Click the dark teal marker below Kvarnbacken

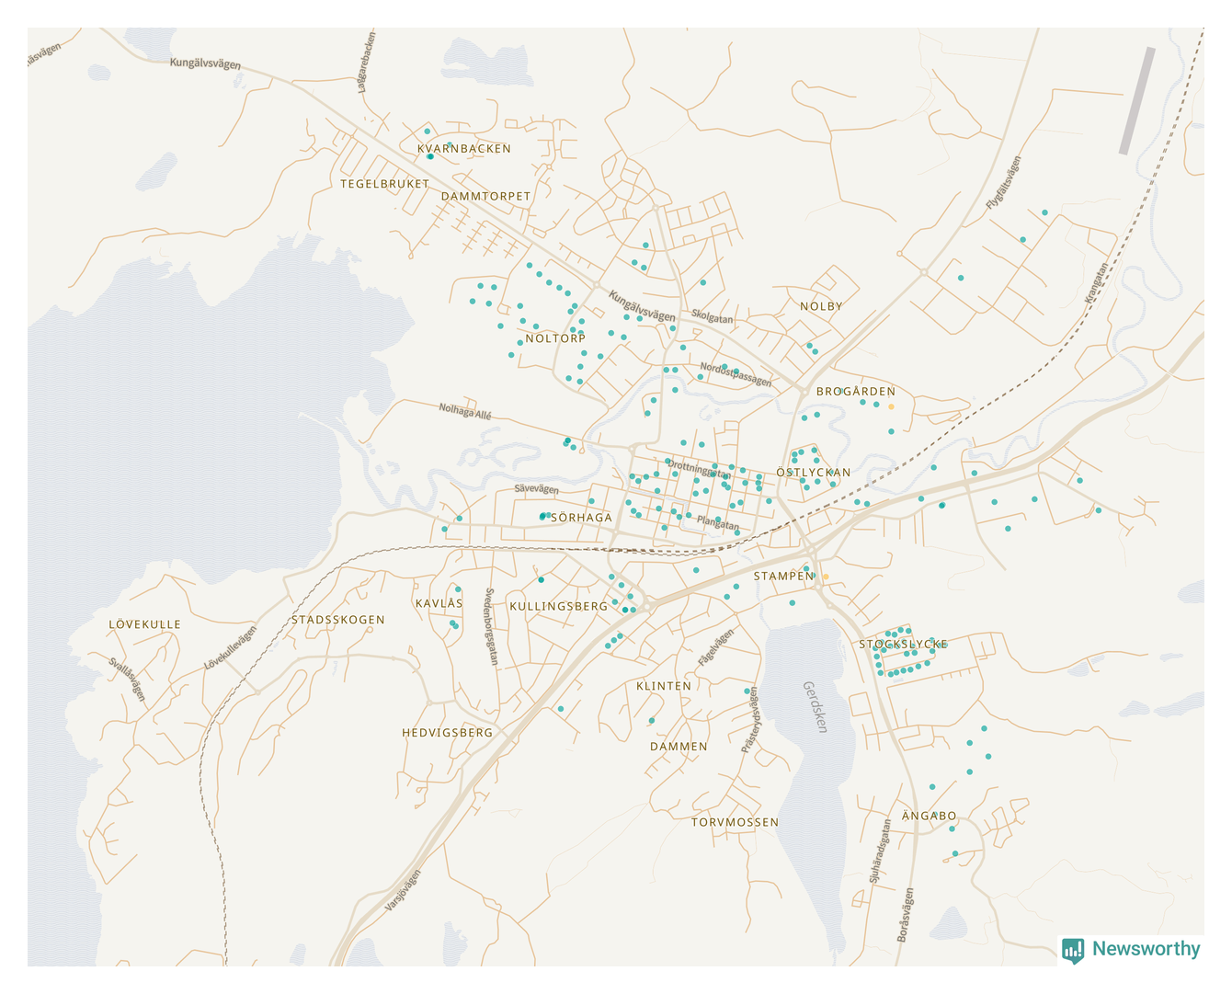pos(429,156)
